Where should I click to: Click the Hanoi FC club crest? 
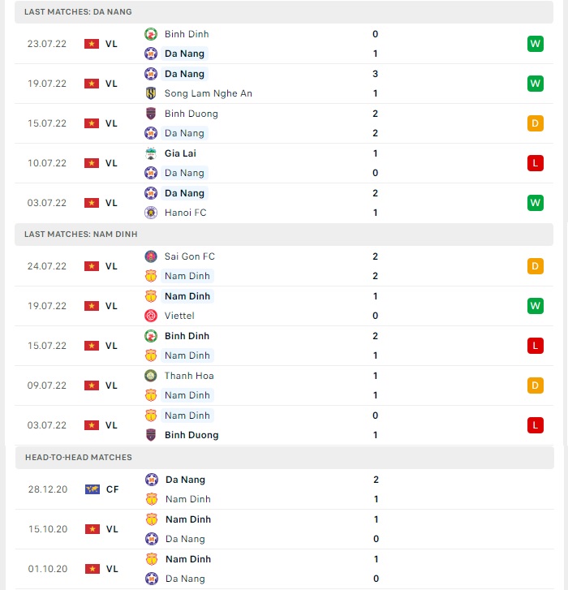click(x=151, y=213)
